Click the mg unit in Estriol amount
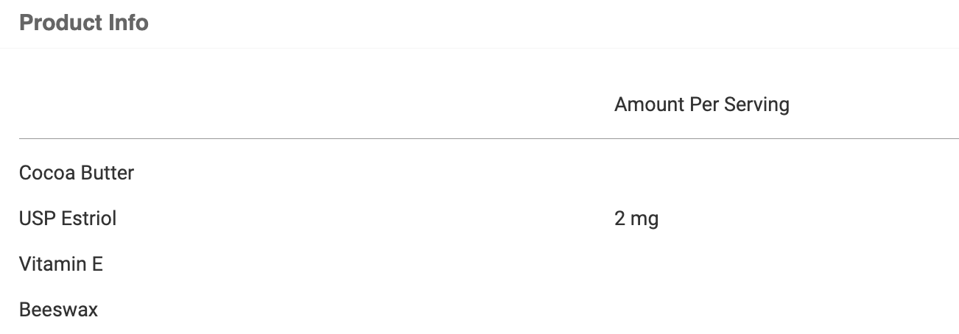This screenshot has width=959, height=334. coord(644,220)
